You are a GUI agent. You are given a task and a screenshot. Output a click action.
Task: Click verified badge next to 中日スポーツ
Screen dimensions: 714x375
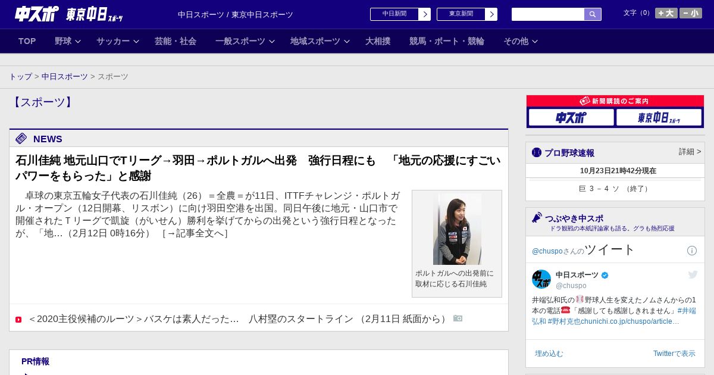(x=605, y=275)
